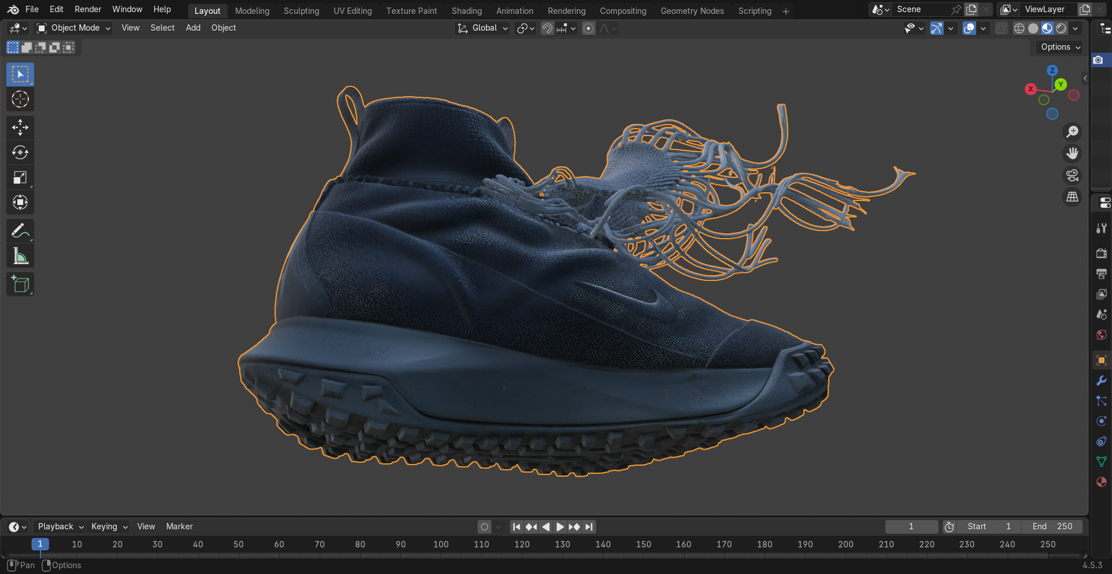Select the Scale tool

[x=20, y=177]
